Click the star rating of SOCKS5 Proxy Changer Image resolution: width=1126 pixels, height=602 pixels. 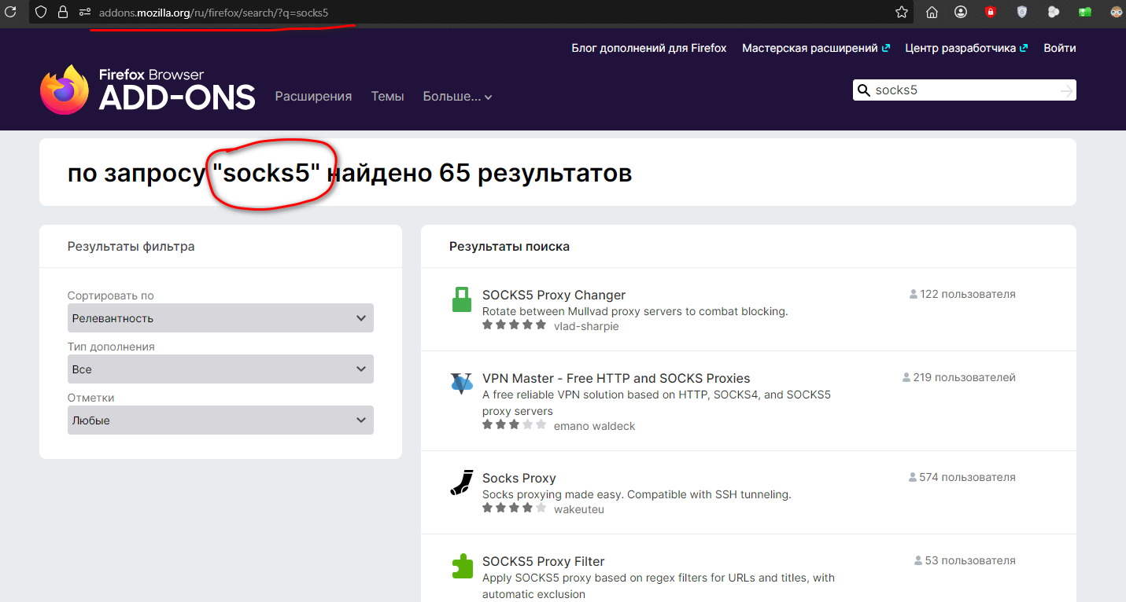(x=514, y=325)
